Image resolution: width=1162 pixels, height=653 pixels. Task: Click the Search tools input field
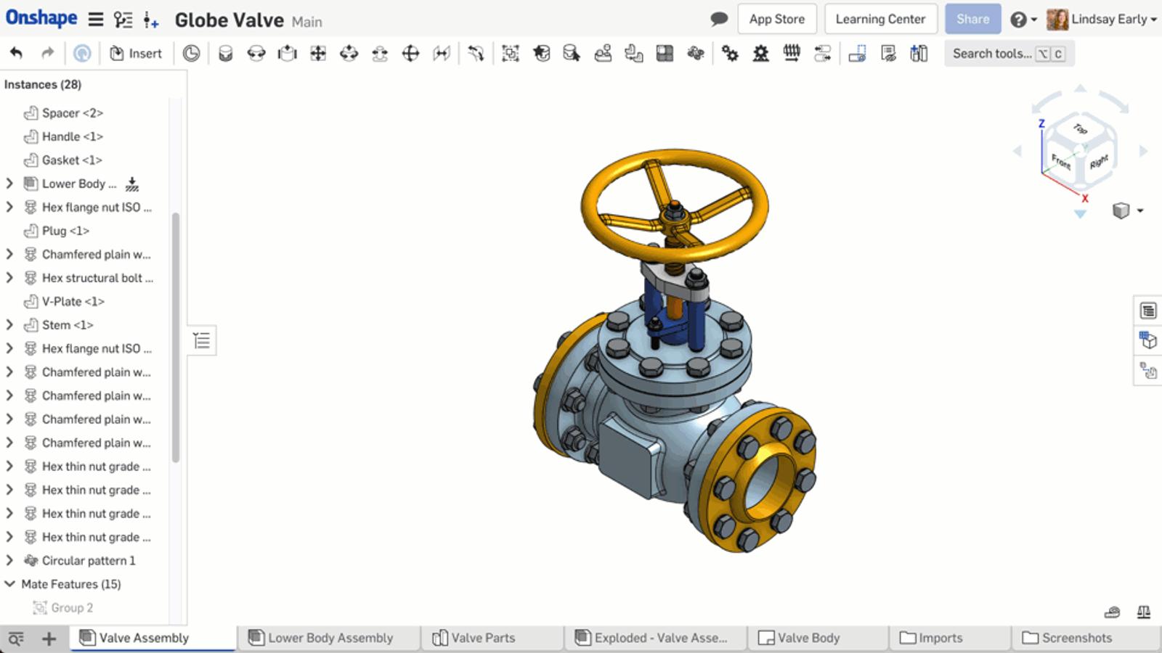point(991,53)
